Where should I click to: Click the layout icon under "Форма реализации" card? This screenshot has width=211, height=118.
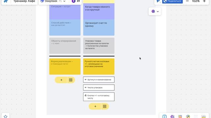point(71,80)
